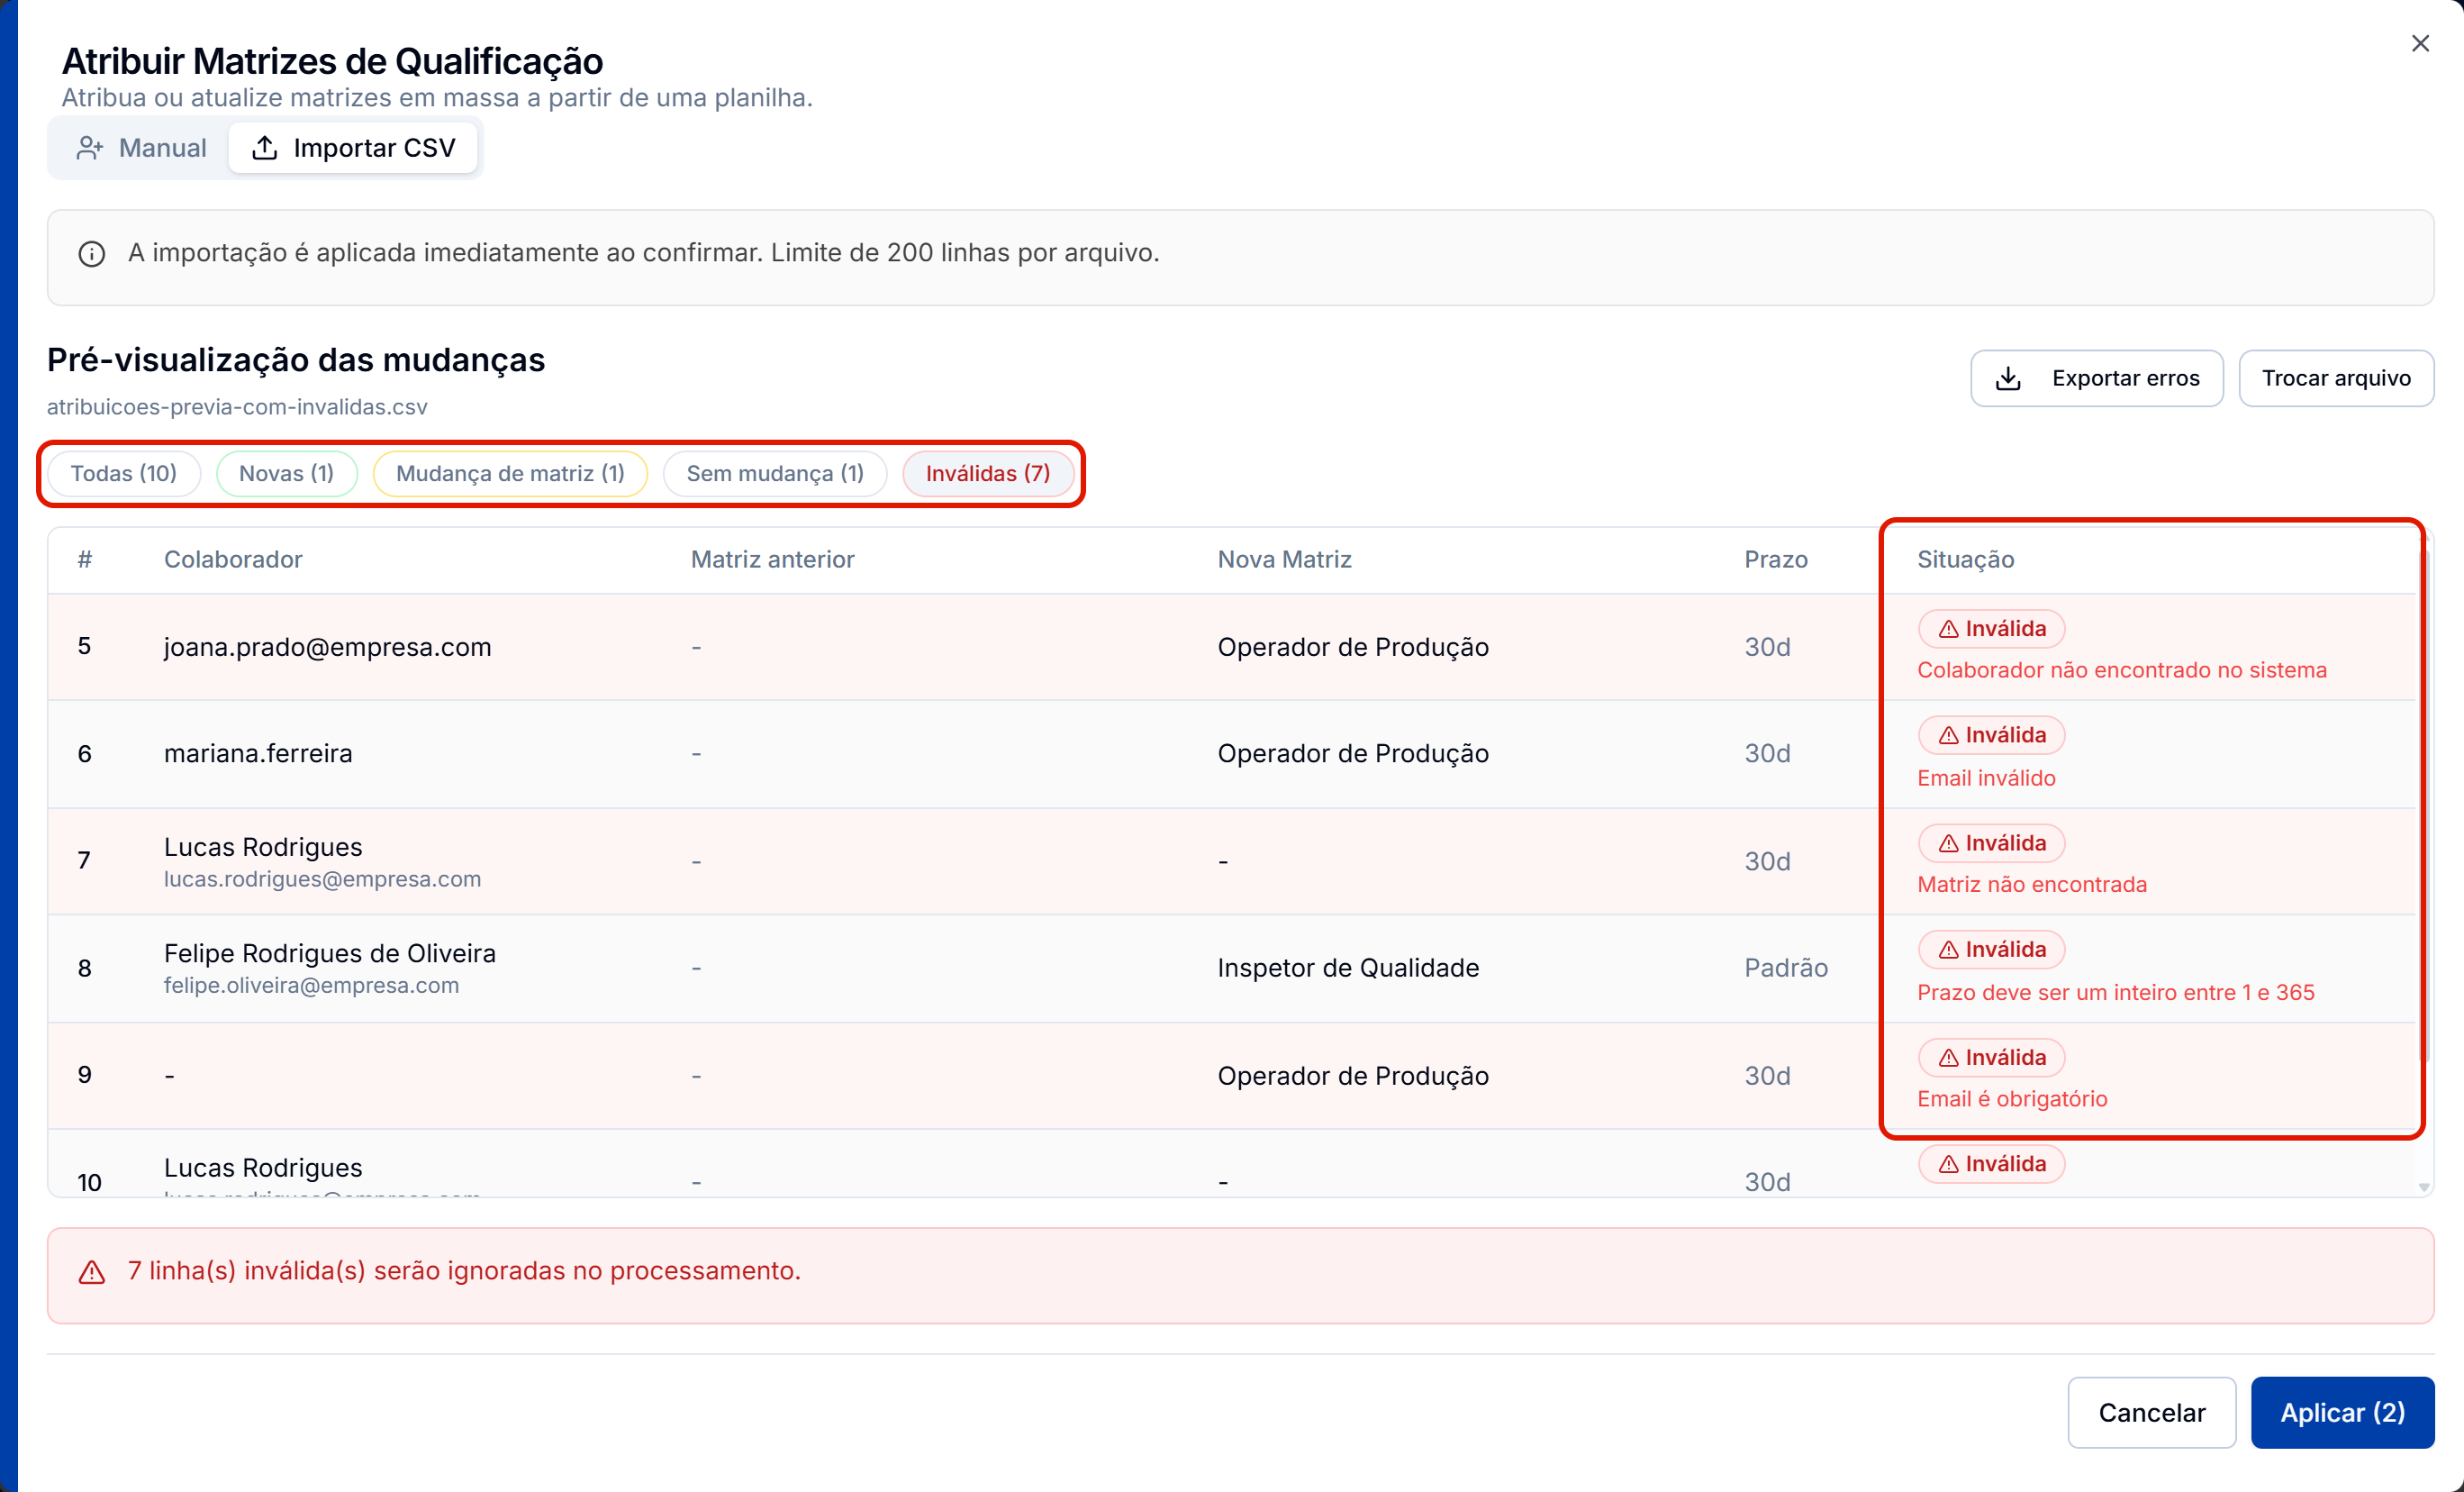Click the add-user icon on Manual tab
The image size is (2464, 1492).
(90, 148)
